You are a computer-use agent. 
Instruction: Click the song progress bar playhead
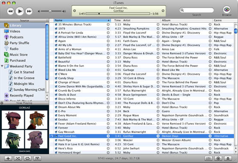click(x=99, y=14)
